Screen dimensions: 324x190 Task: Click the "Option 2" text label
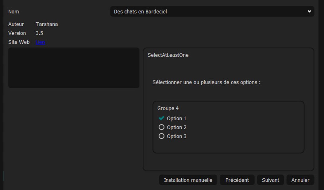[x=177, y=127]
